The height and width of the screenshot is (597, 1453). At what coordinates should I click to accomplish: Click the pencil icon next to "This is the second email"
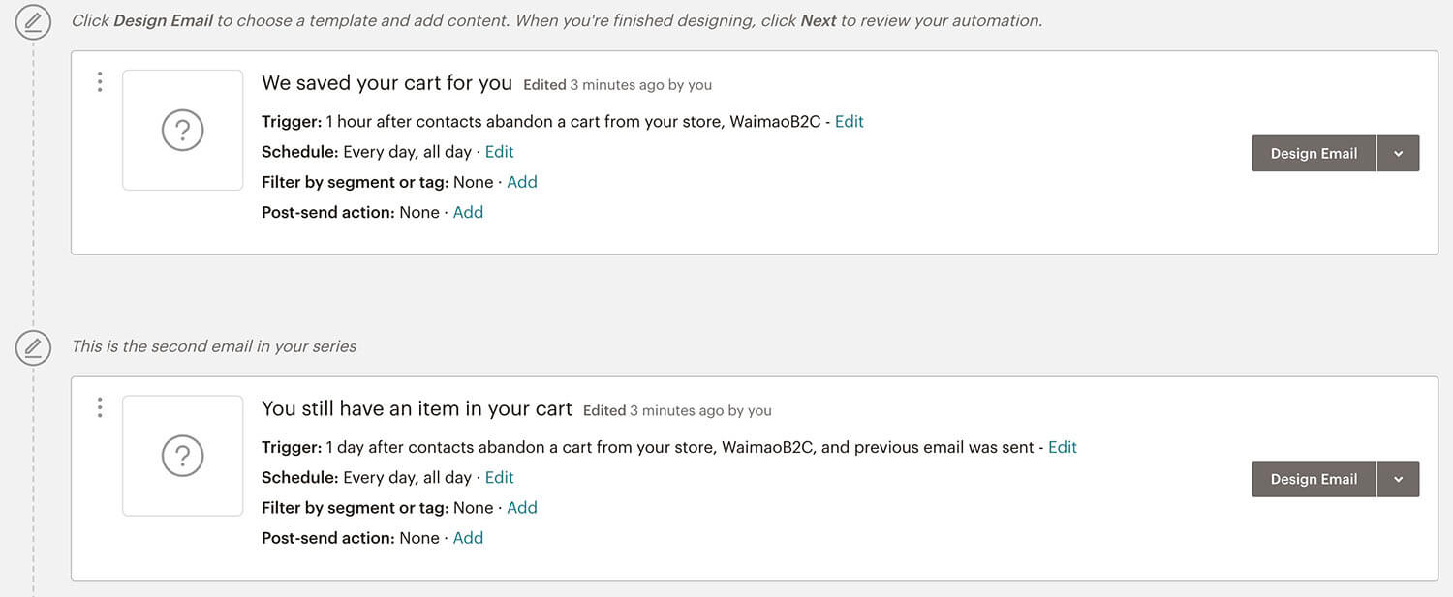[33, 346]
